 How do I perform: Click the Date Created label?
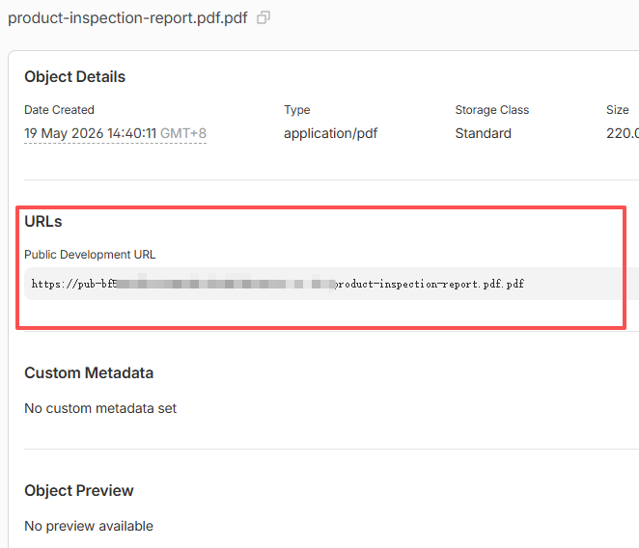[x=59, y=110]
